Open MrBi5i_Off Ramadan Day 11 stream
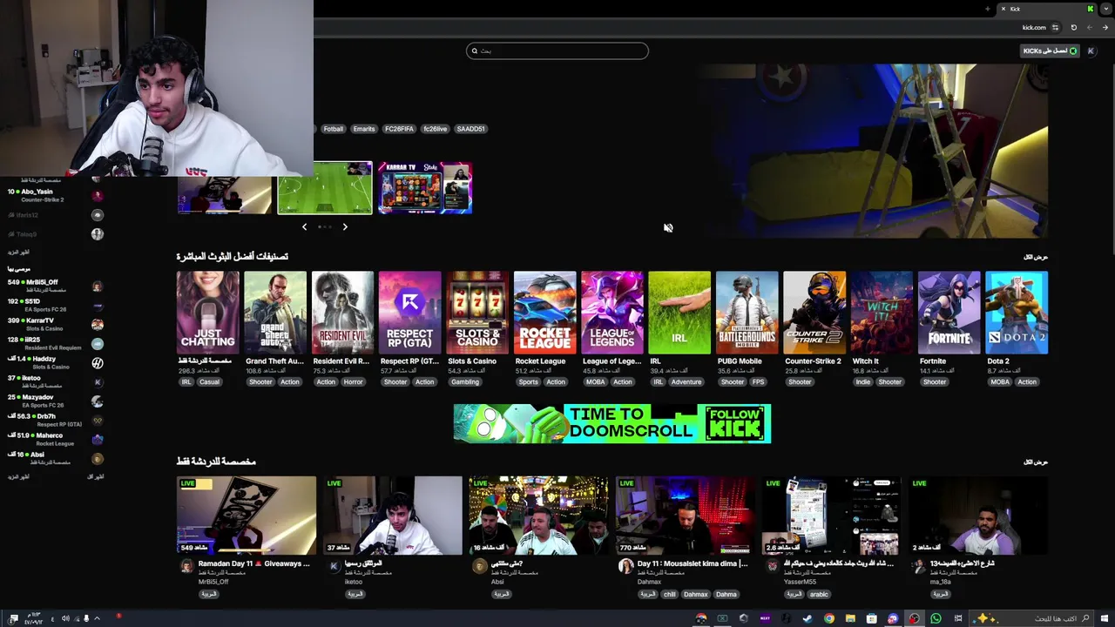Image resolution: width=1115 pixels, height=627 pixels. coord(247,516)
